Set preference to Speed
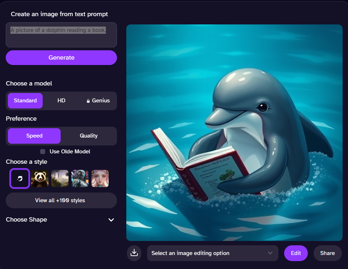 [34, 136]
